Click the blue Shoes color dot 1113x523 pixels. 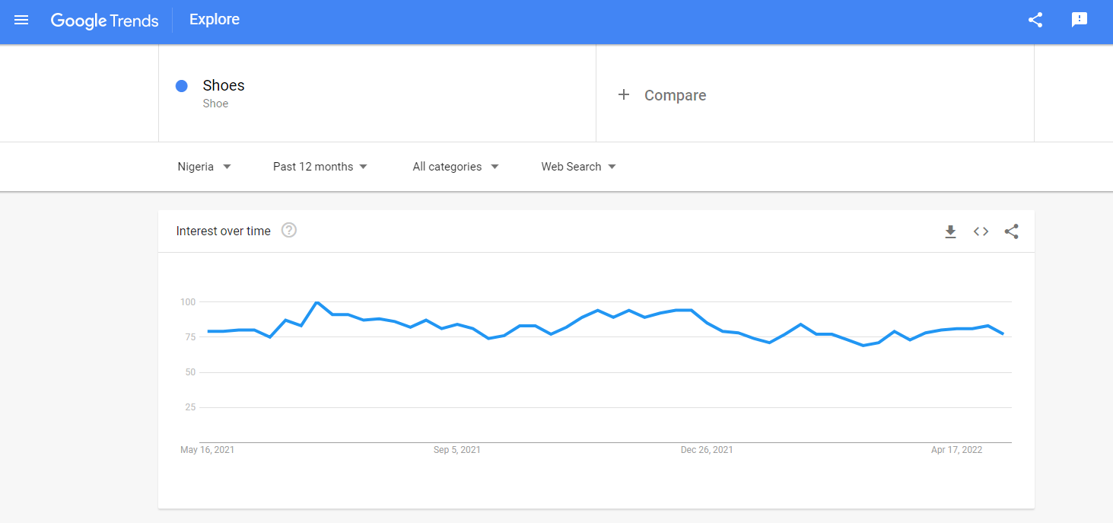[x=182, y=86]
